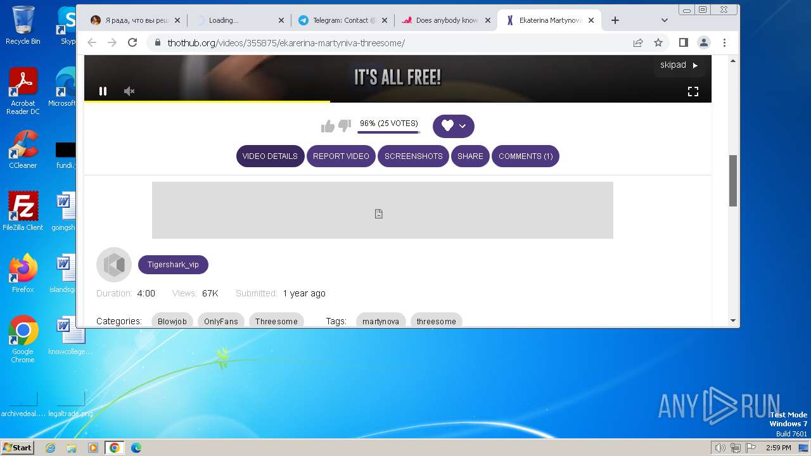Select the martynova tag
Image resolution: width=811 pixels, height=456 pixels.
tap(381, 321)
